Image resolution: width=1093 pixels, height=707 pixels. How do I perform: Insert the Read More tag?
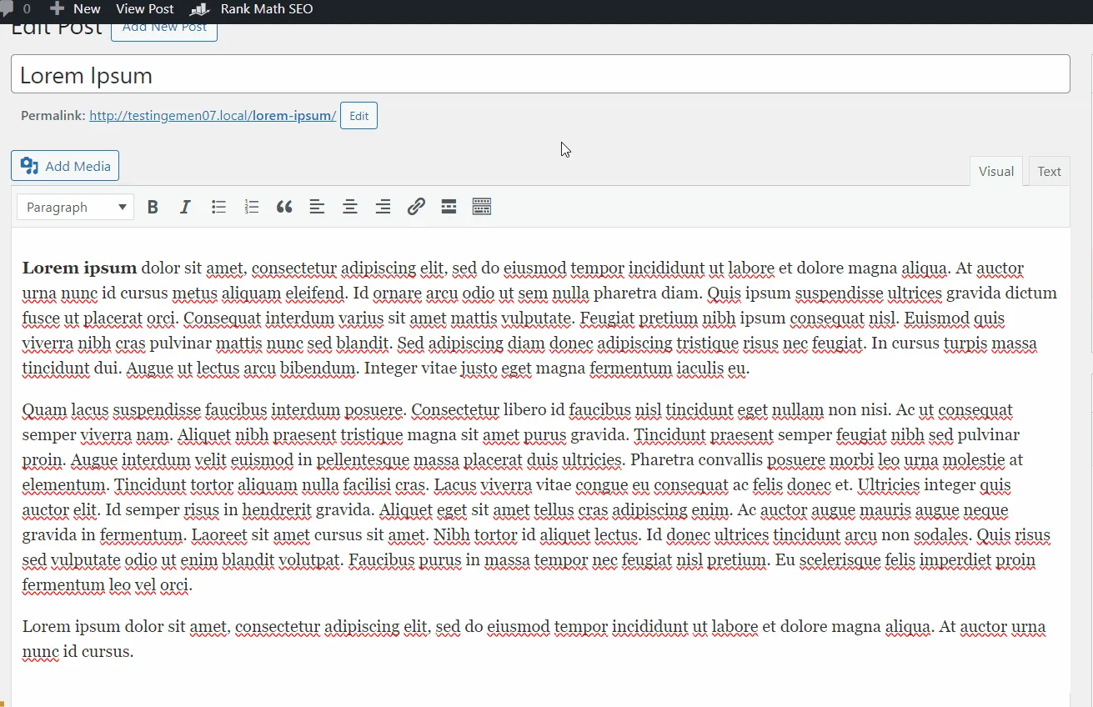[x=449, y=206]
